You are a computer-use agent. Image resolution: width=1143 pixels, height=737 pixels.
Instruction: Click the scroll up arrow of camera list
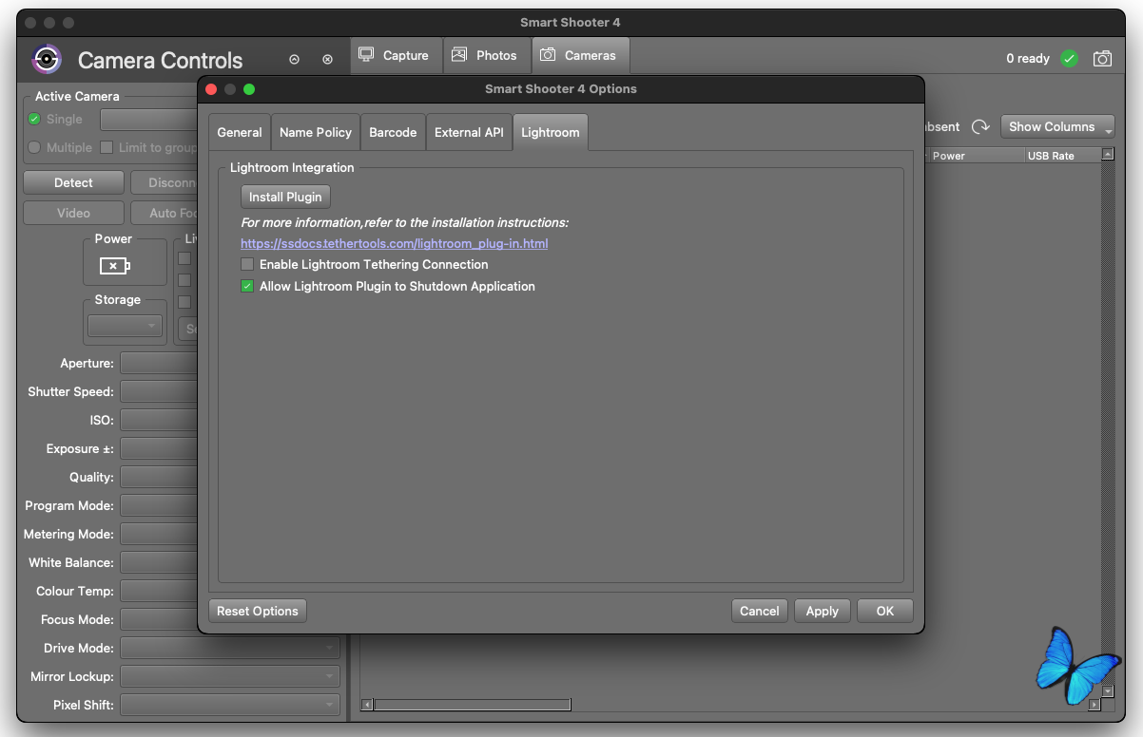pyautogui.click(x=1108, y=154)
